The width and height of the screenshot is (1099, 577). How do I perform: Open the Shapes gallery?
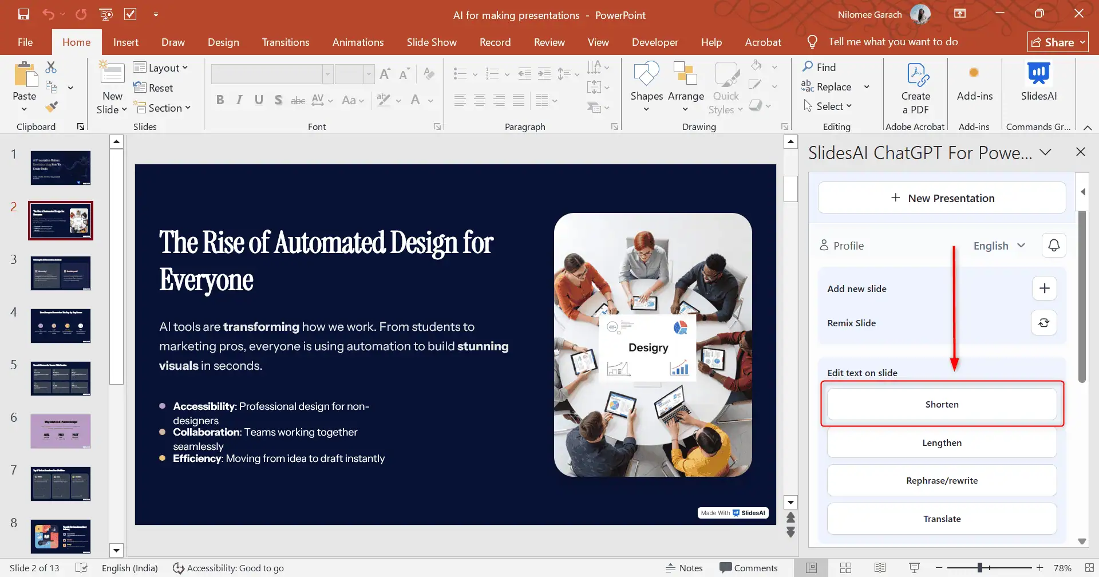click(647, 86)
